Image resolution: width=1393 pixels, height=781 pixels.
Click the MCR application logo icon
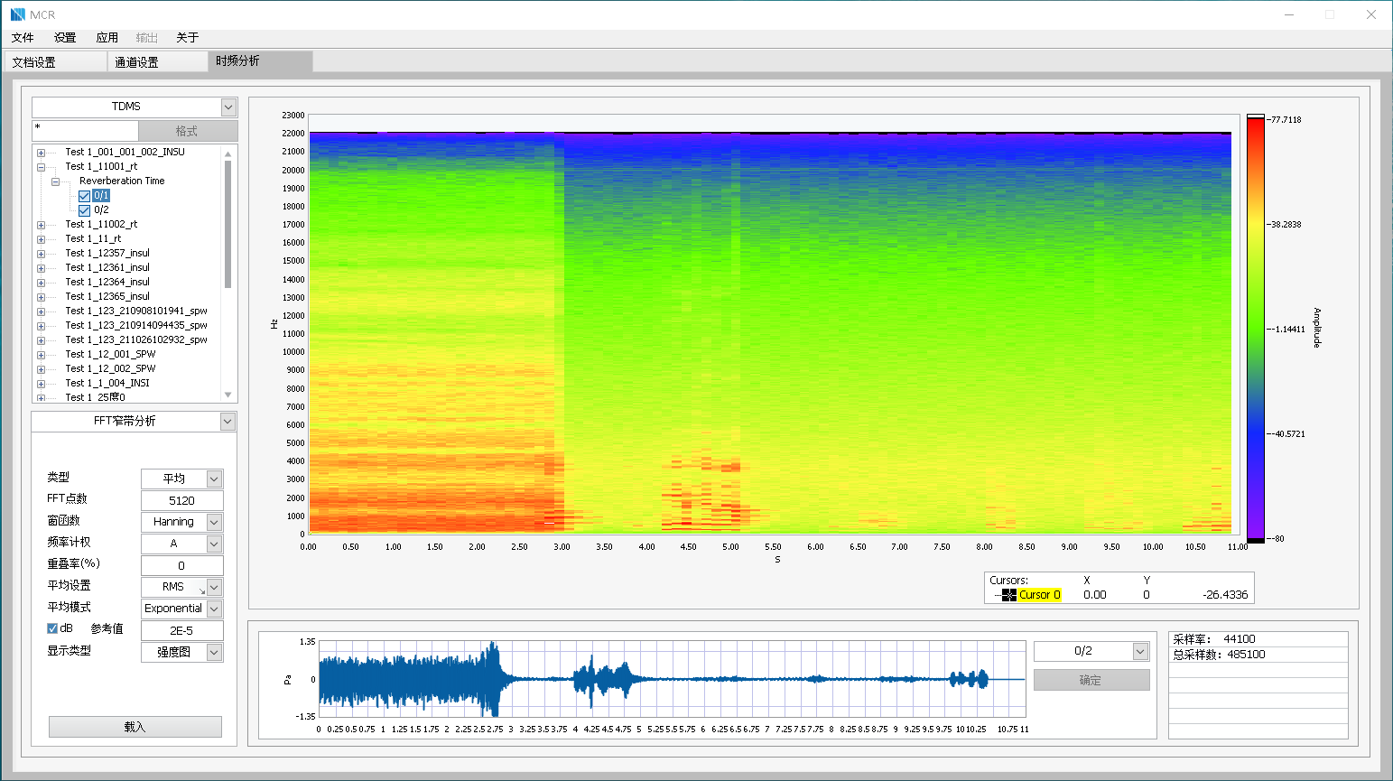click(18, 14)
